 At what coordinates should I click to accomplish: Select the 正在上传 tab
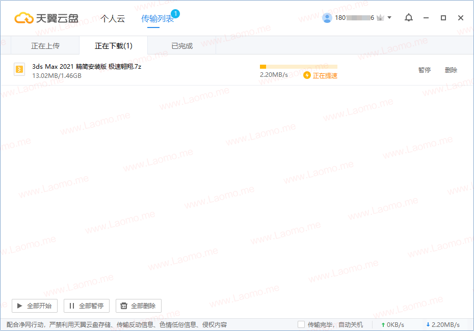(45, 46)
